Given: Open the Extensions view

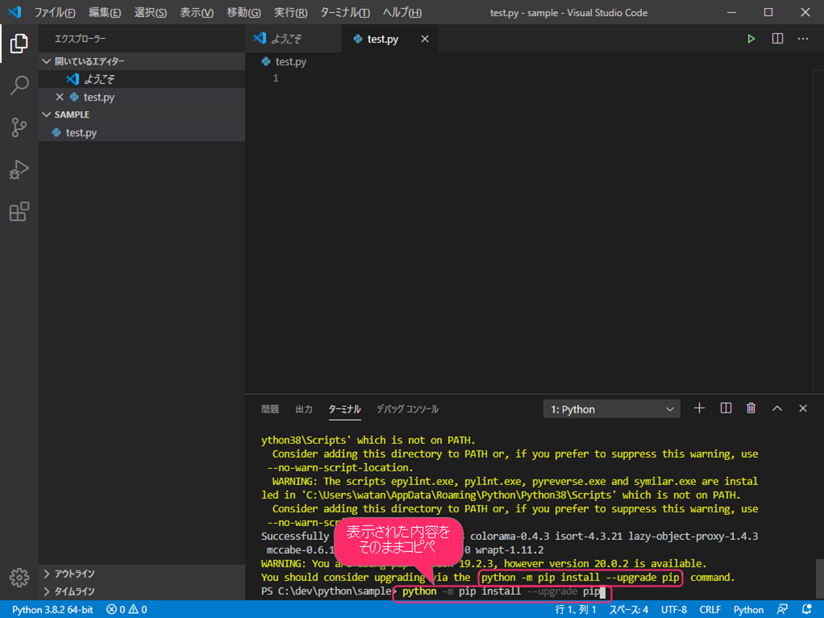Looking at the screenshot, I should (x=19, y=211).
